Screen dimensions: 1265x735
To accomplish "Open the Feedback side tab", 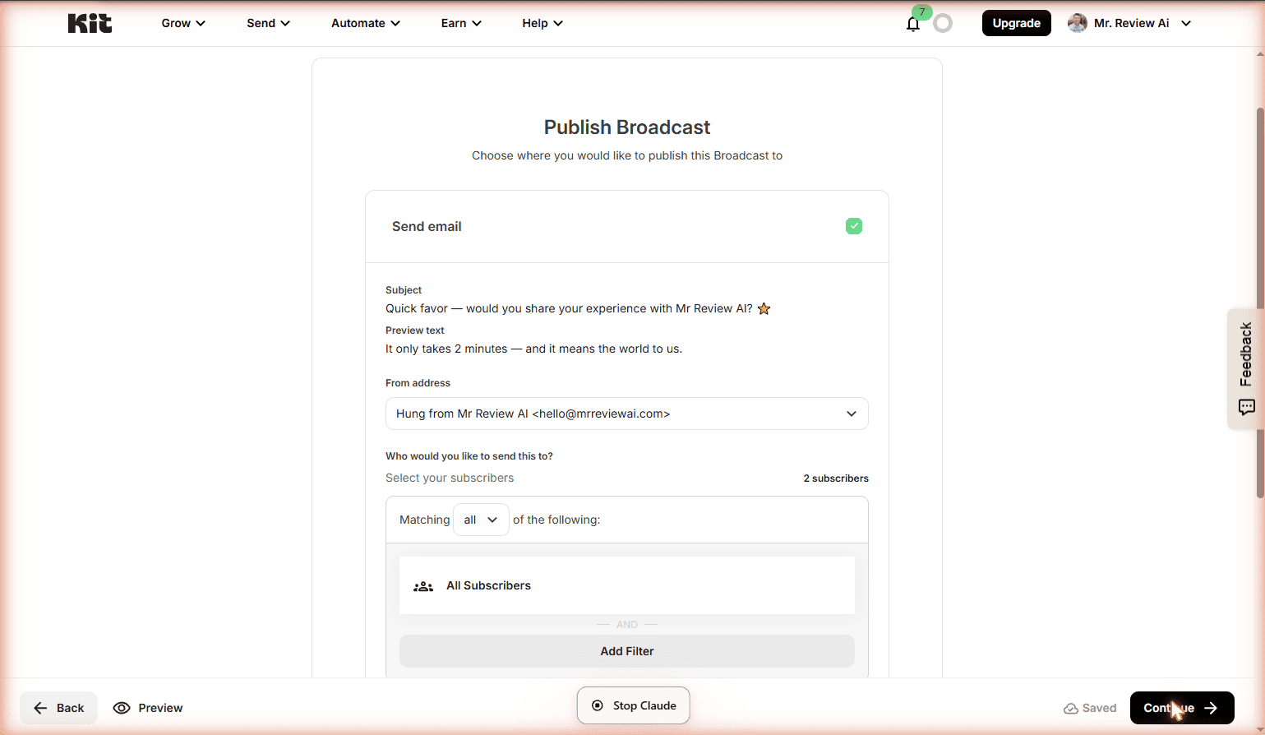I will tap(1246, 368).
